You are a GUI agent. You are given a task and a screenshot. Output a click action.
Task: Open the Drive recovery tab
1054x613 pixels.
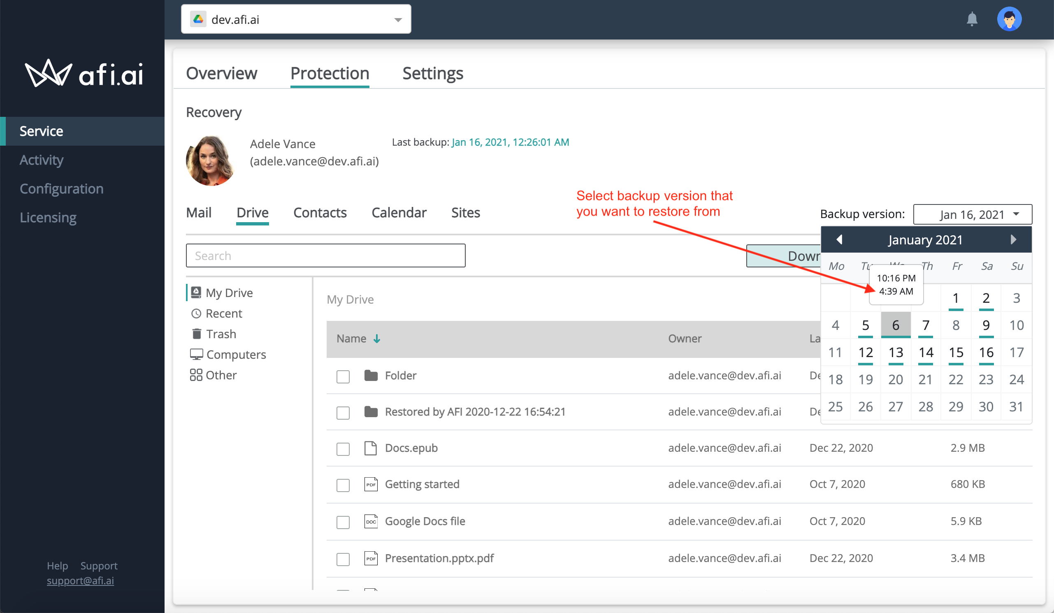pos(252,212)
